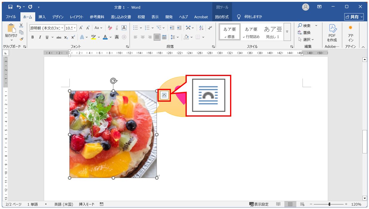Copy selection using the copy icon
The image size is (369, 209).
point(21,32)
